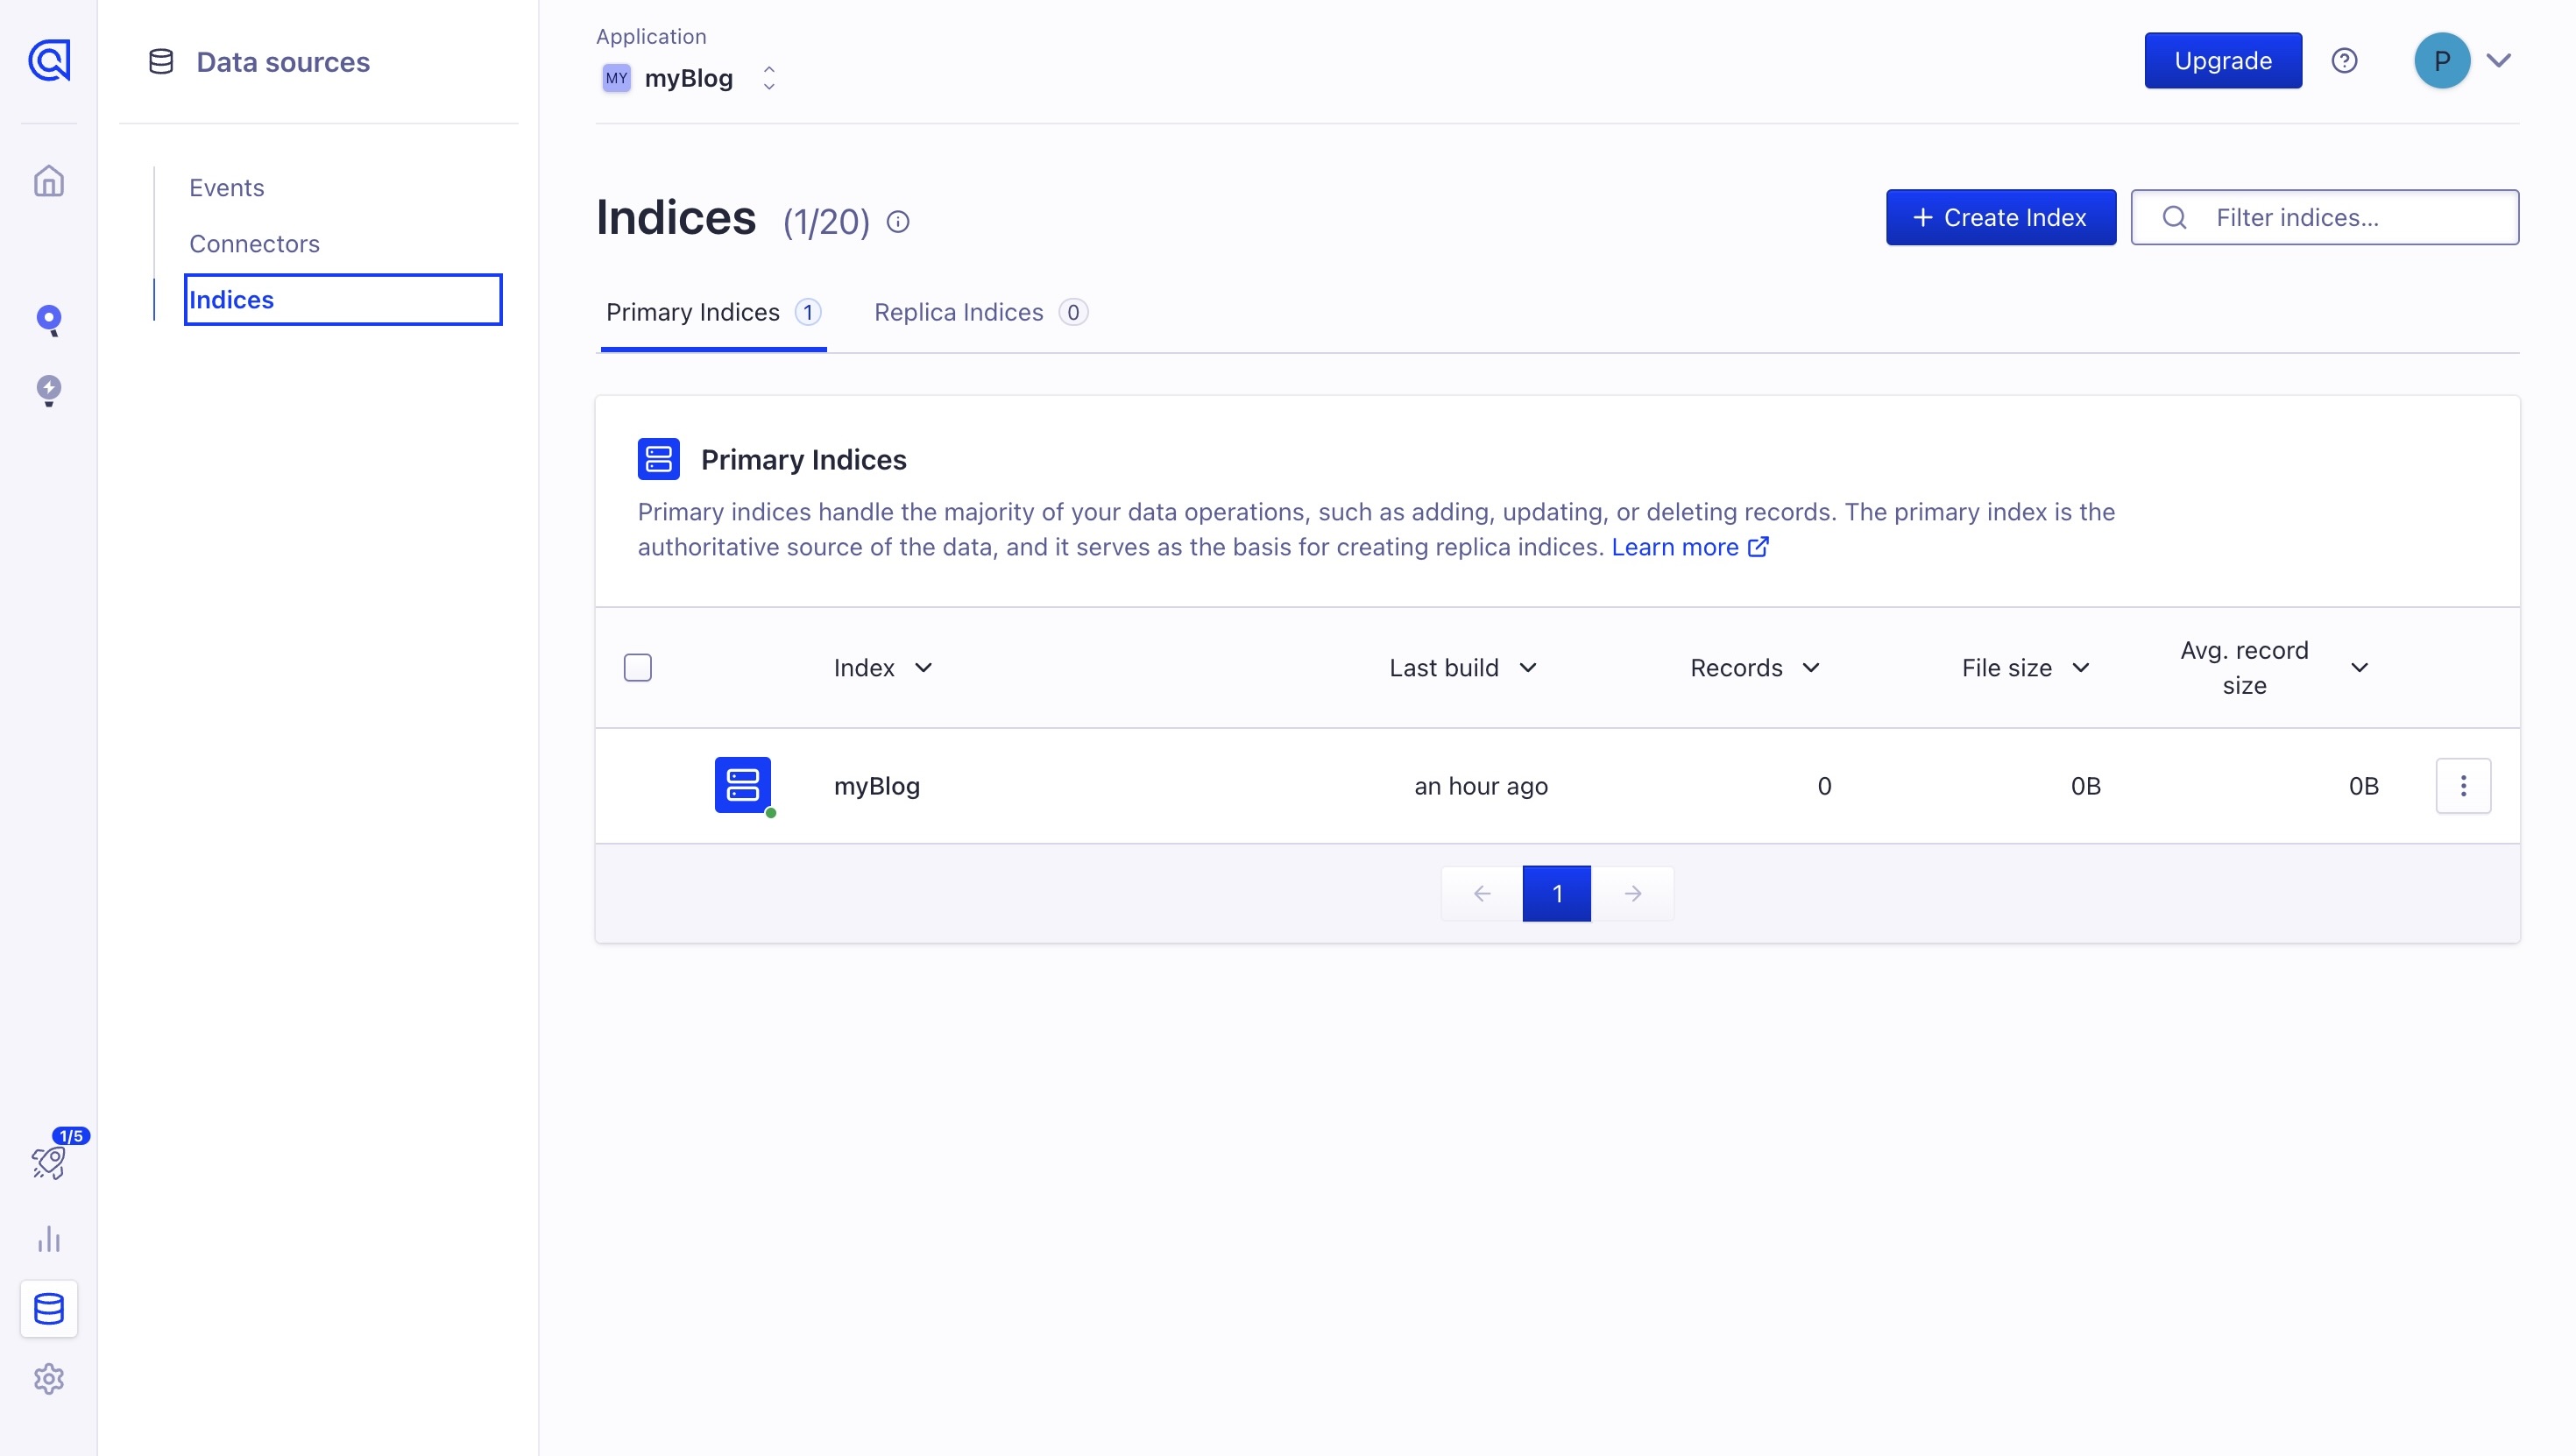The width and height of the screenshot is (2576, 1456).
Task: Open the myBlog index name
Action: [x=877, y=786]
